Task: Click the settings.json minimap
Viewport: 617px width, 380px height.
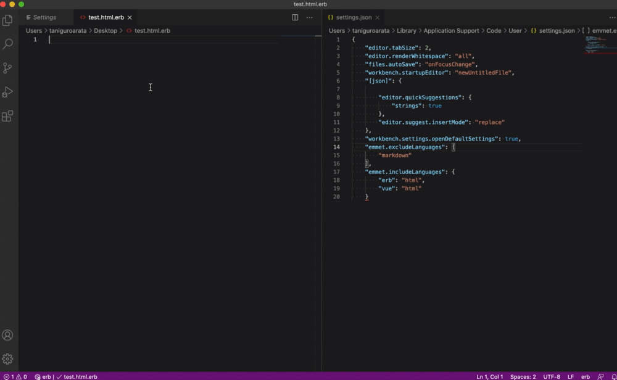Action: click(599, 45)
